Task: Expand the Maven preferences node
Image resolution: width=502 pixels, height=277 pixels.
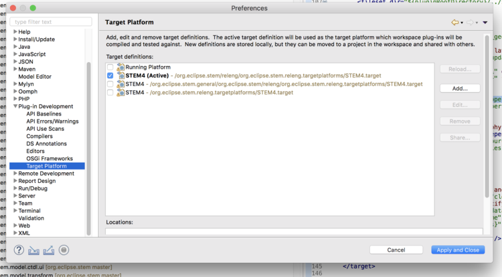Action: pos(15,69)
